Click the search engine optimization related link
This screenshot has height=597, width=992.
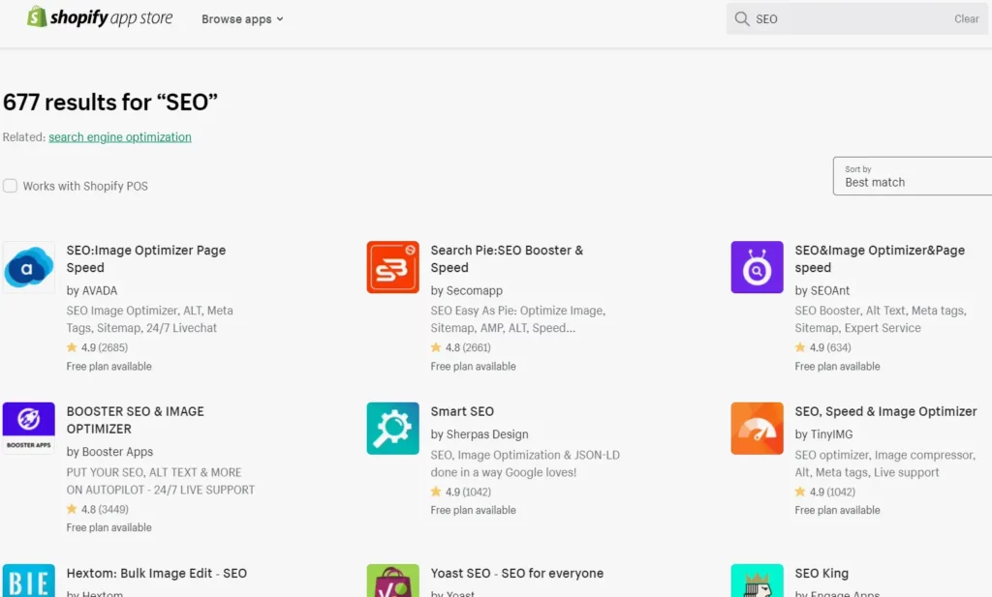[x=119, y=137]
